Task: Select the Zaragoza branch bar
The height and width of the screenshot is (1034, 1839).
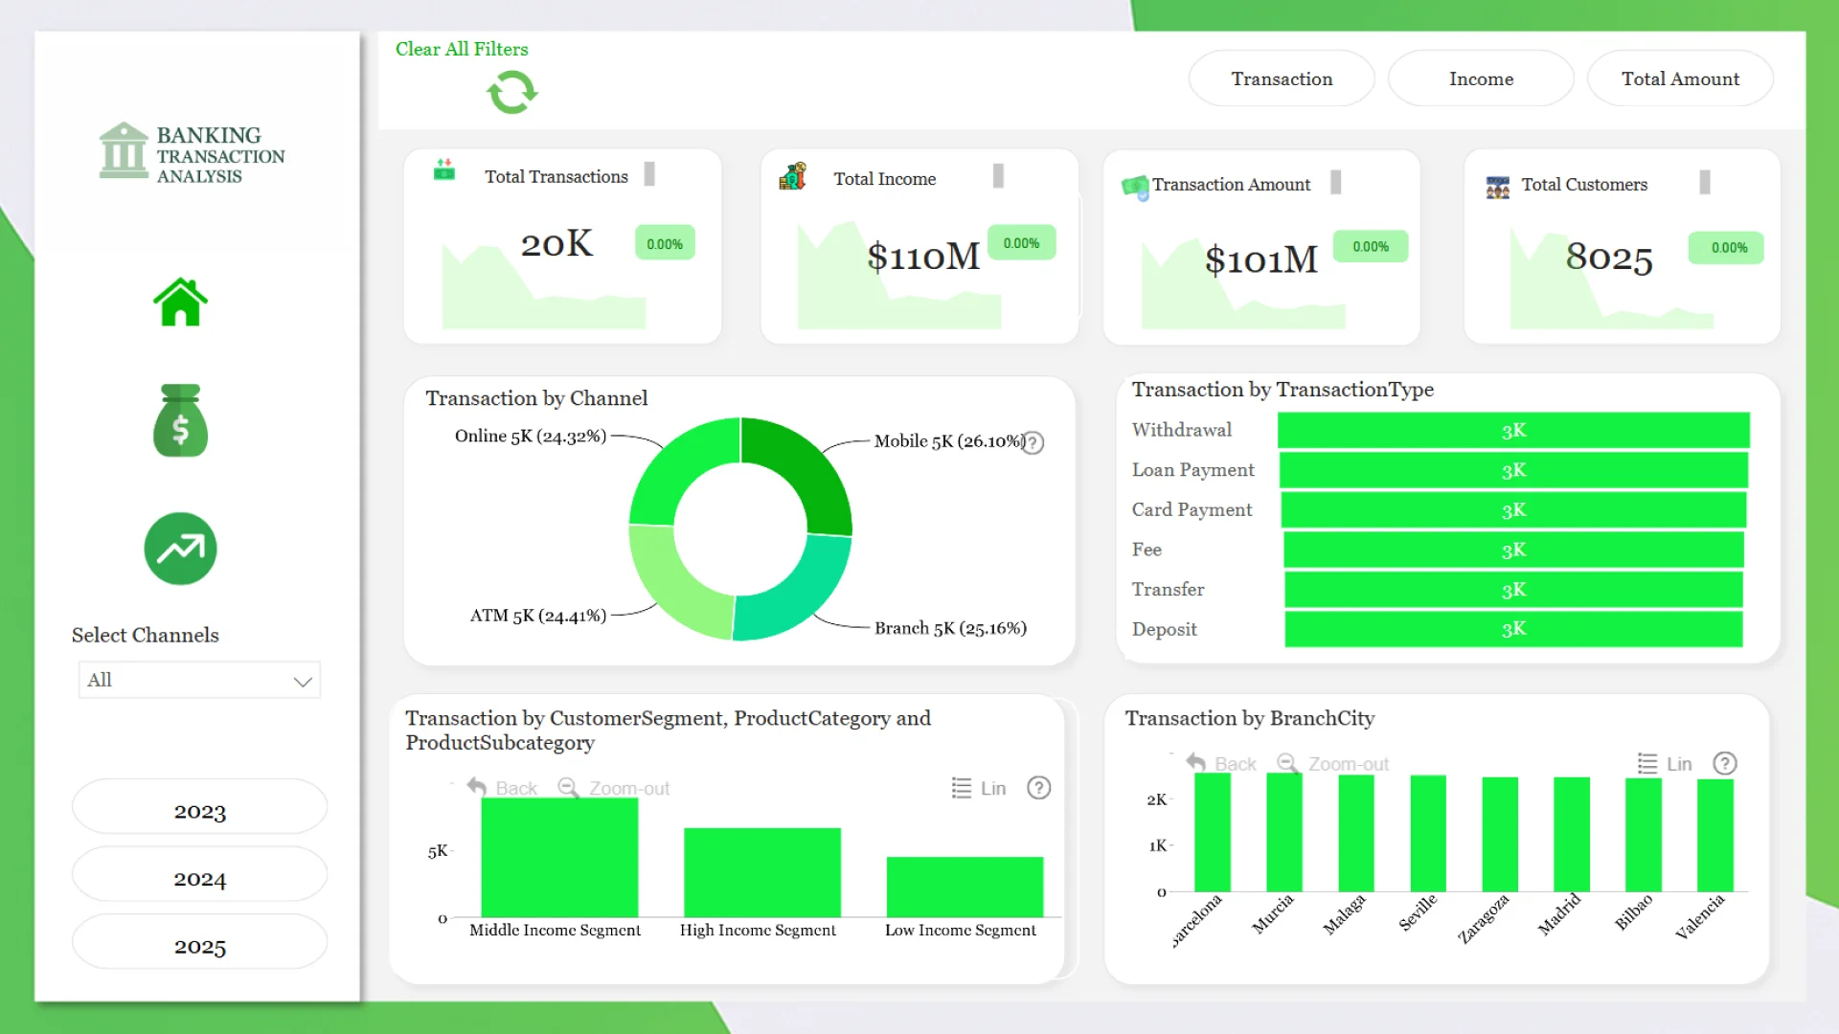Action: (x=1500, y=834)
